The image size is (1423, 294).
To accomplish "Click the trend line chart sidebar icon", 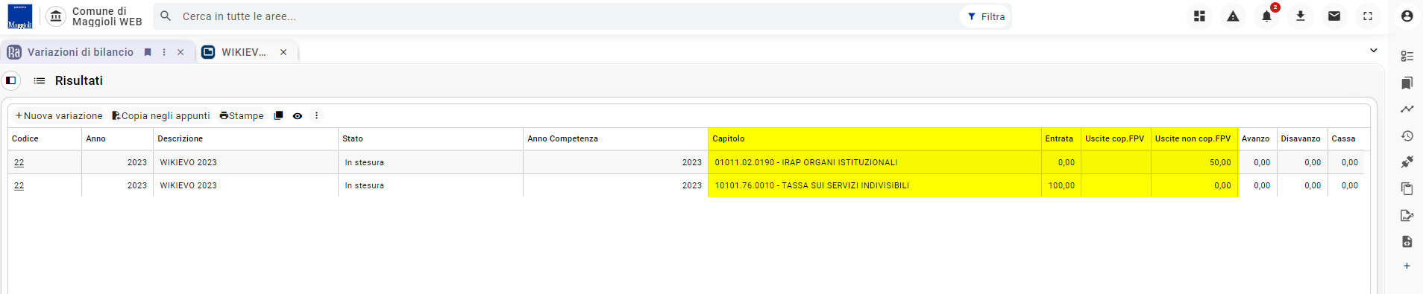I will 1407,109.
